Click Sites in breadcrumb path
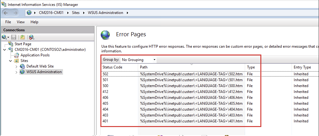This screenshot has height=136, width=319. (x=76, y=13)
